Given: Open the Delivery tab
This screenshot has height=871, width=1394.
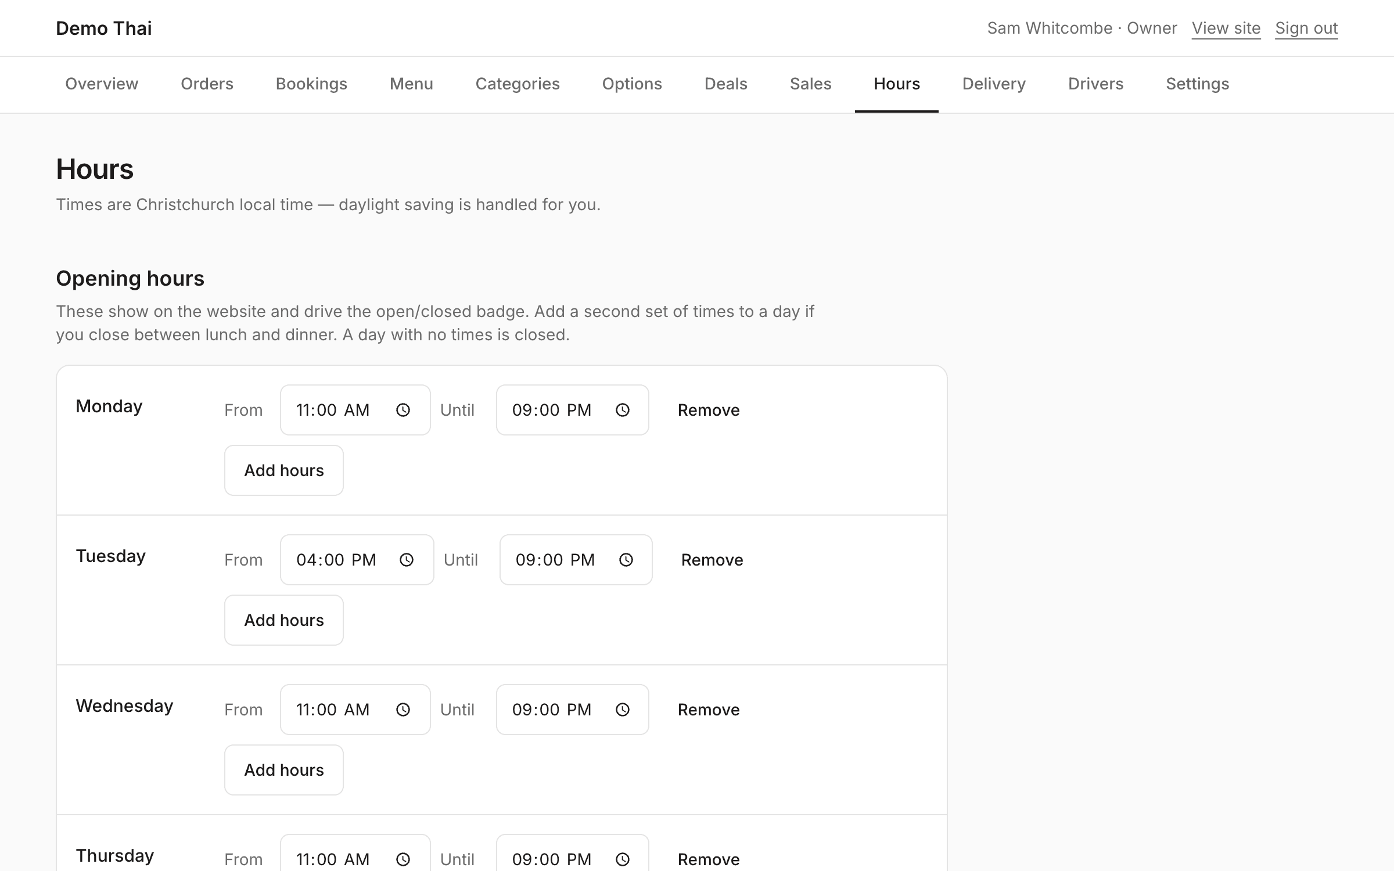Looking at the screenshot, I should coord(994,84).
